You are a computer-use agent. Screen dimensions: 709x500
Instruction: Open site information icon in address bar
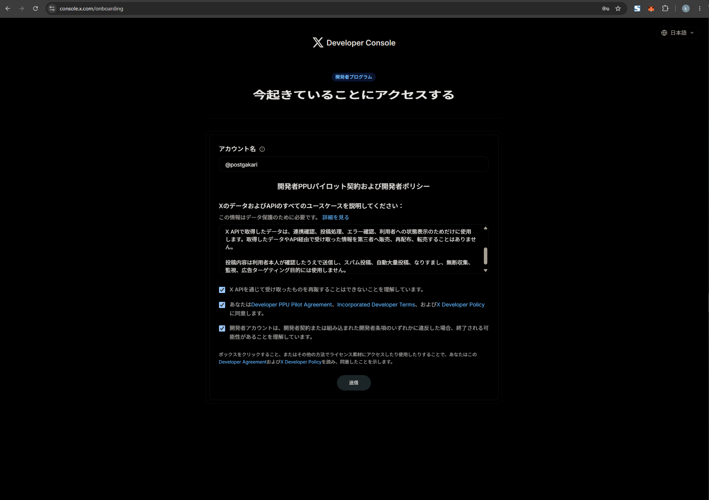(x=52, y=8)
